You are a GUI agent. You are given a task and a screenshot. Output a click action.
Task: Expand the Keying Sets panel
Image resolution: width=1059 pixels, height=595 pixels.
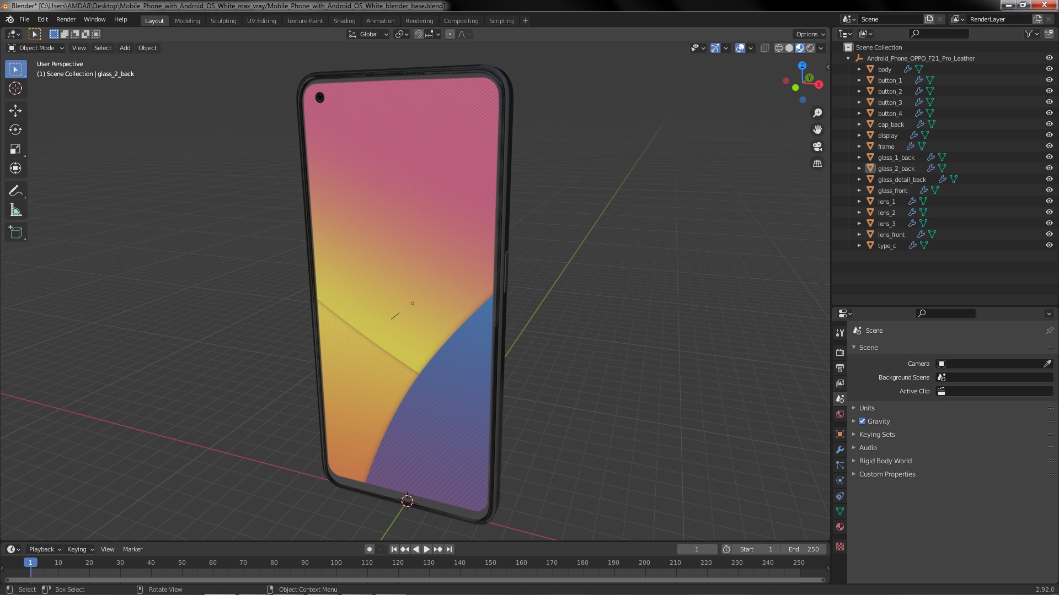[x=876, y=434]
